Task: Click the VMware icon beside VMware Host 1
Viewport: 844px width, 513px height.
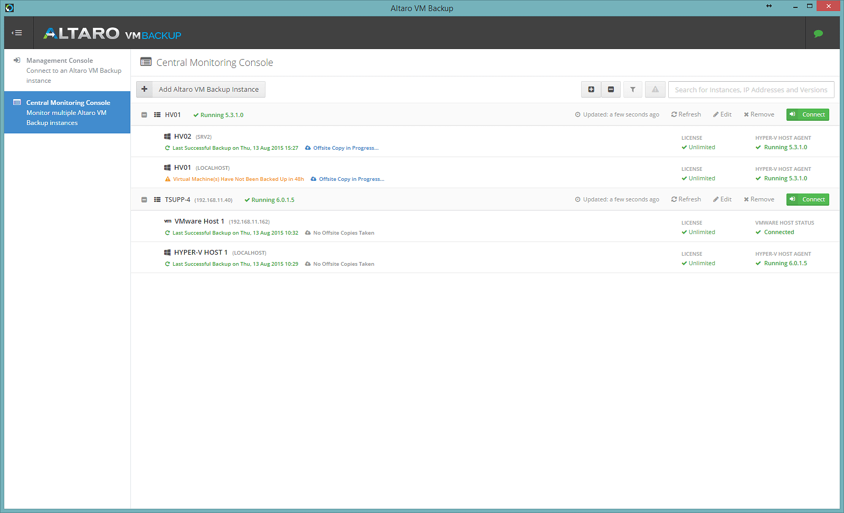Action: point(168,221)
